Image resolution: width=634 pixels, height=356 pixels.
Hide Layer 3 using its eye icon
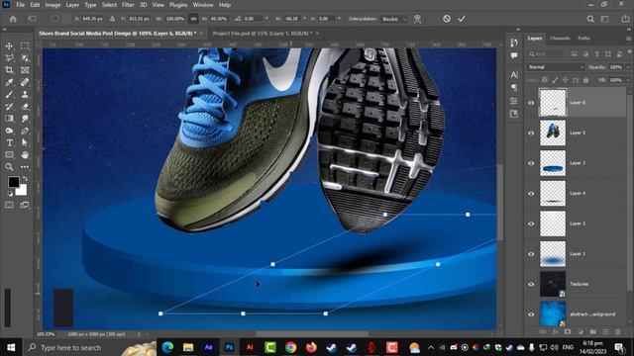point(531,163)
